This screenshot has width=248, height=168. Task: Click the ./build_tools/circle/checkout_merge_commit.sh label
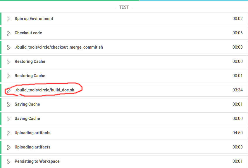[59, 47]
